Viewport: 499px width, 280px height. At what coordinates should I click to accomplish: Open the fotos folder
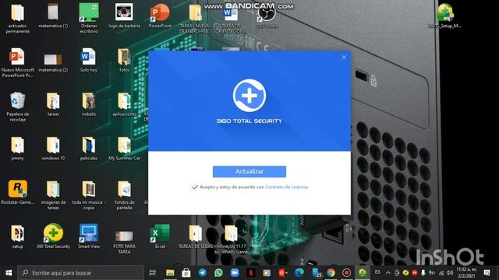pyautogui.click(x=124, y=61)
